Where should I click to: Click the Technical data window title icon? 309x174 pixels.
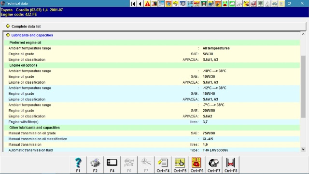(x=3, y=3)
